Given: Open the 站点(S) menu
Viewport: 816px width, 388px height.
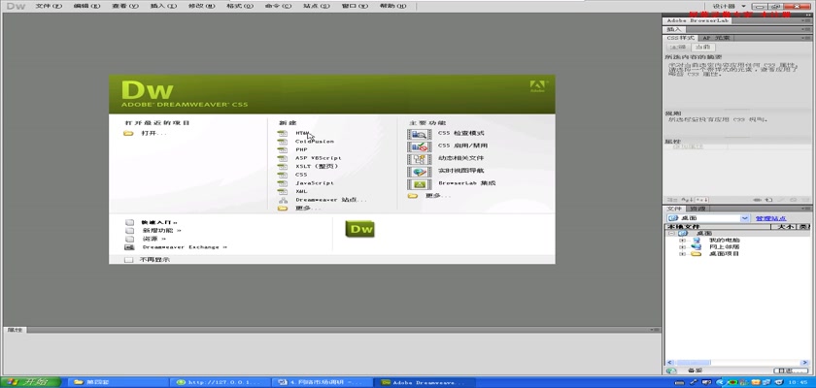Looking at the screenshot, I should pyautogui.click(x=317, y=6).
